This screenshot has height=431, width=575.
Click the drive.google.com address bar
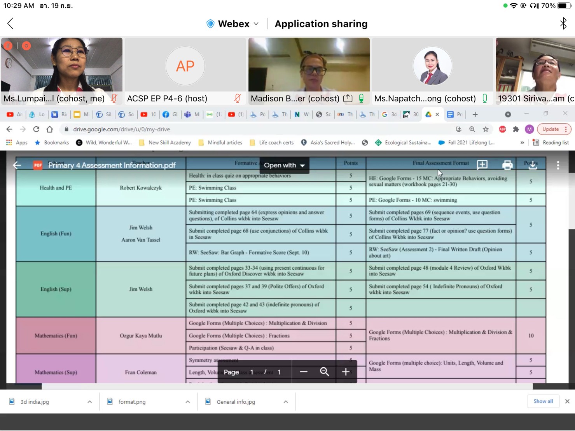pos(257,129)
